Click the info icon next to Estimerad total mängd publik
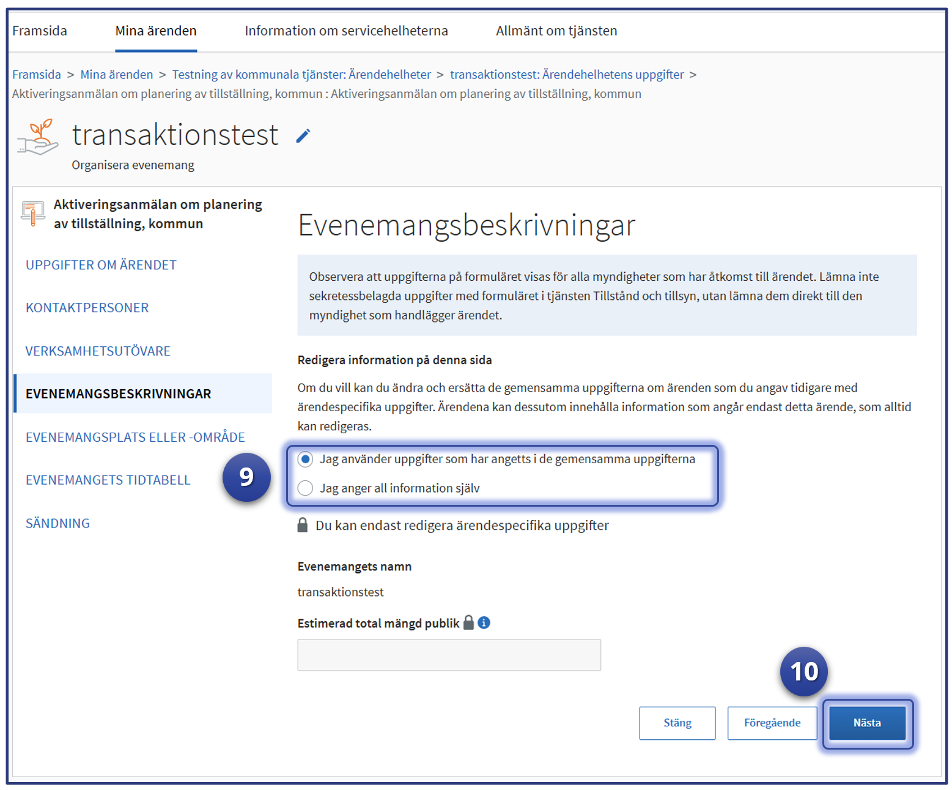 point(484,622)
